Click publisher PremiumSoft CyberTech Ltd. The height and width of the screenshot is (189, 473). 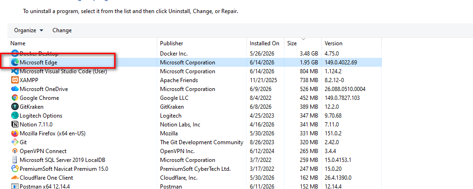[195, 169]
